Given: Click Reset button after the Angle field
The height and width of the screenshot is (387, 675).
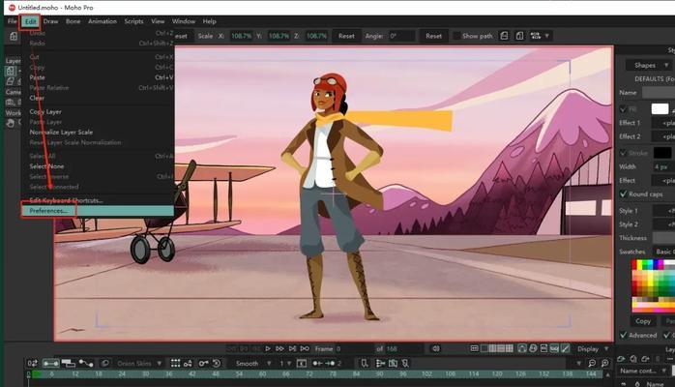Looking at the screenshot, I should point(433,36).
